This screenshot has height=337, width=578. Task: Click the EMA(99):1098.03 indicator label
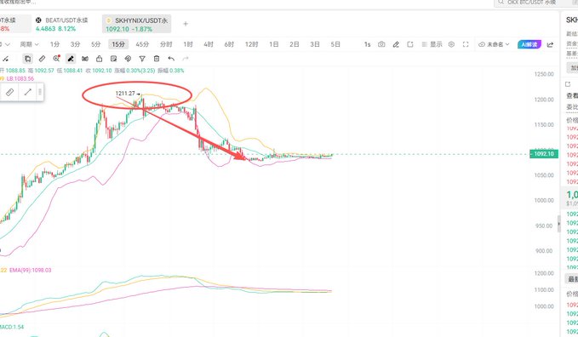(x=31, y=271)
